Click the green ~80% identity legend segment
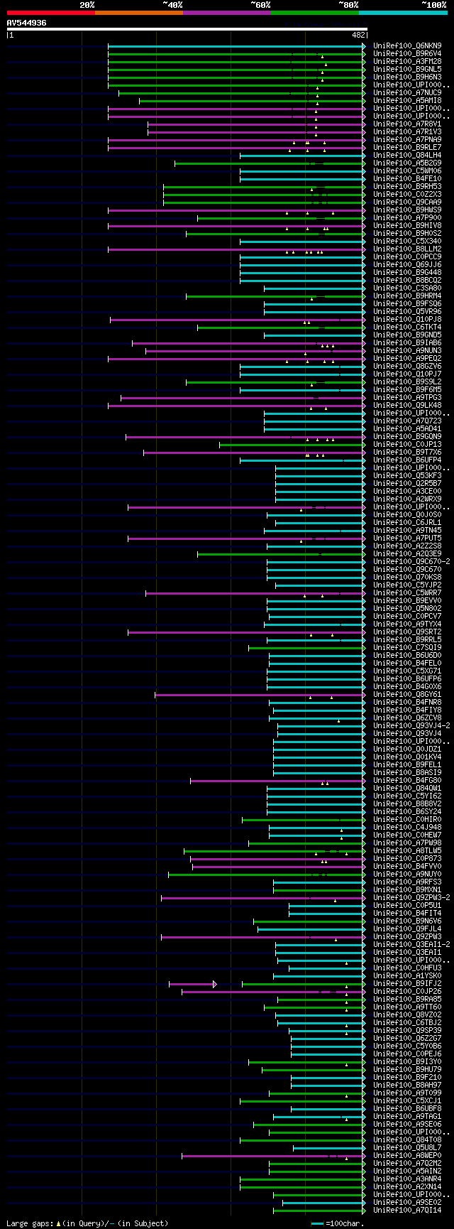The height and width of the screenshot is (1229, 454). (x=315, y=13)
